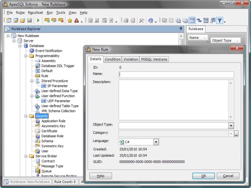
Task: Click the New rulebase toolbar icon
Action: point(8,21)
